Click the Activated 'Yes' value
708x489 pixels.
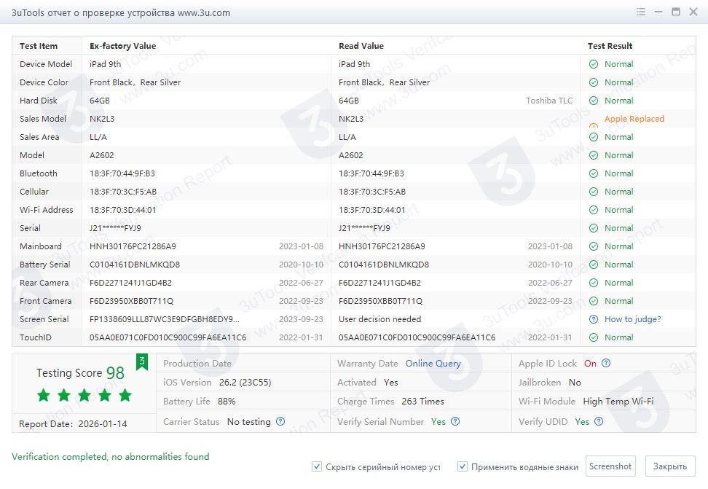[x=391, y=383]
